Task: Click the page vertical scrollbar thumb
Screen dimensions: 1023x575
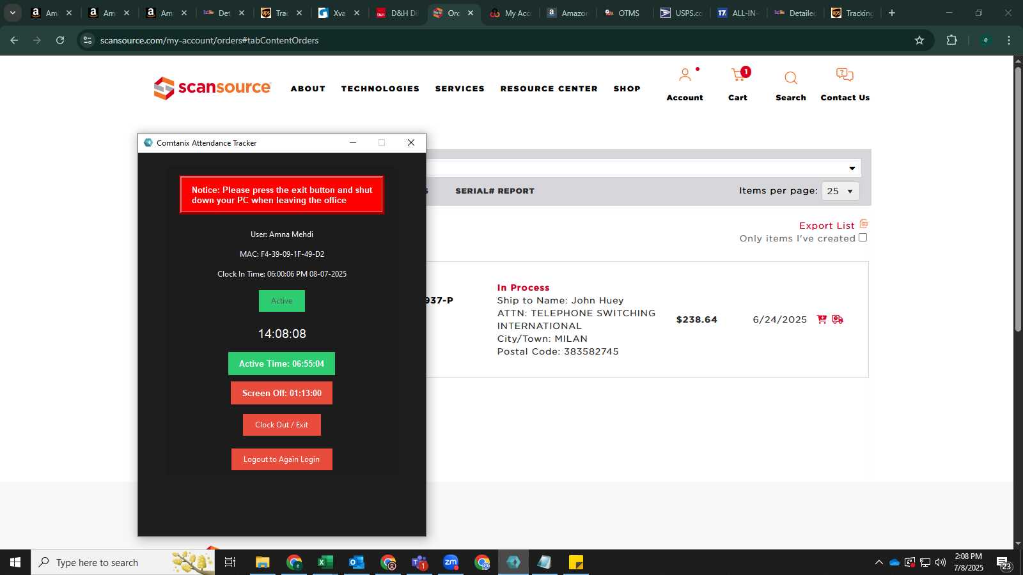Action: (x=1018, y=198)
